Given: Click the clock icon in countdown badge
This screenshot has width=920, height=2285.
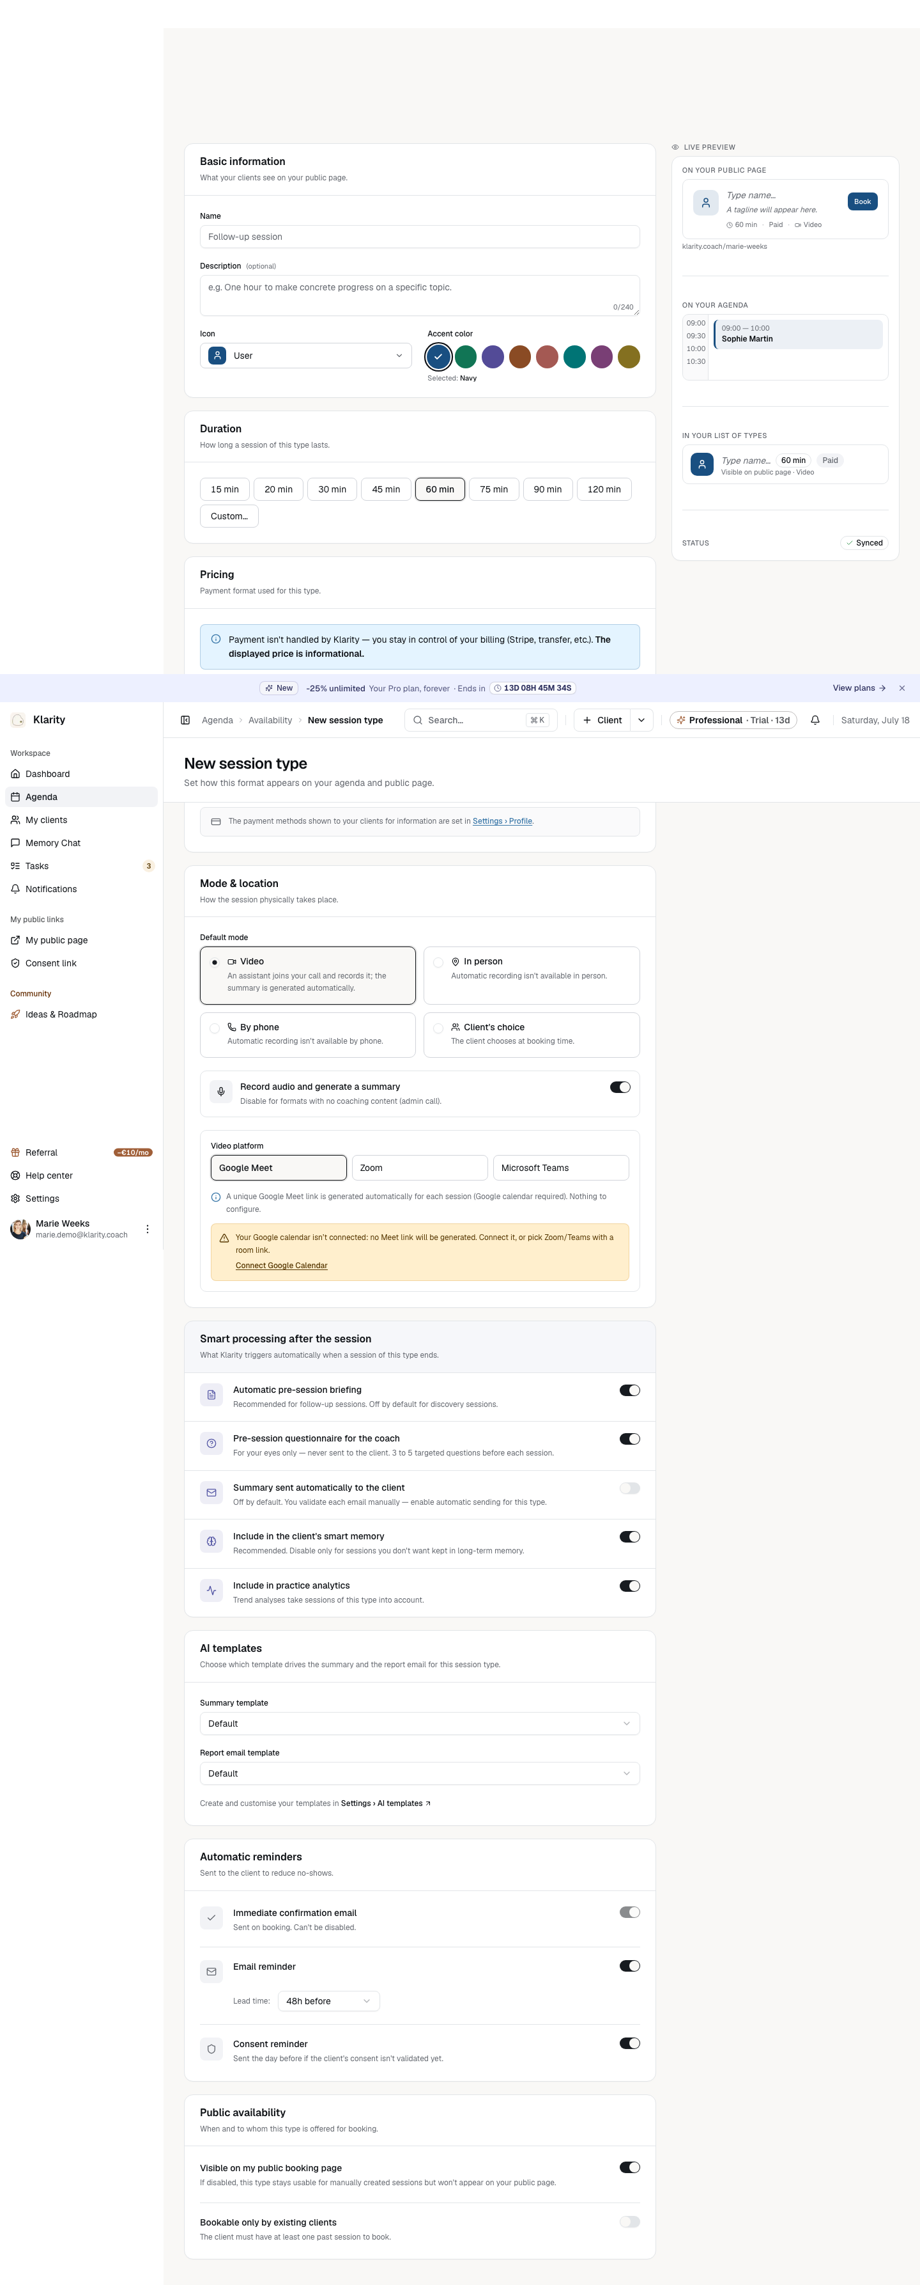Looking at the screenshot, I should click(x=498, y=688).
